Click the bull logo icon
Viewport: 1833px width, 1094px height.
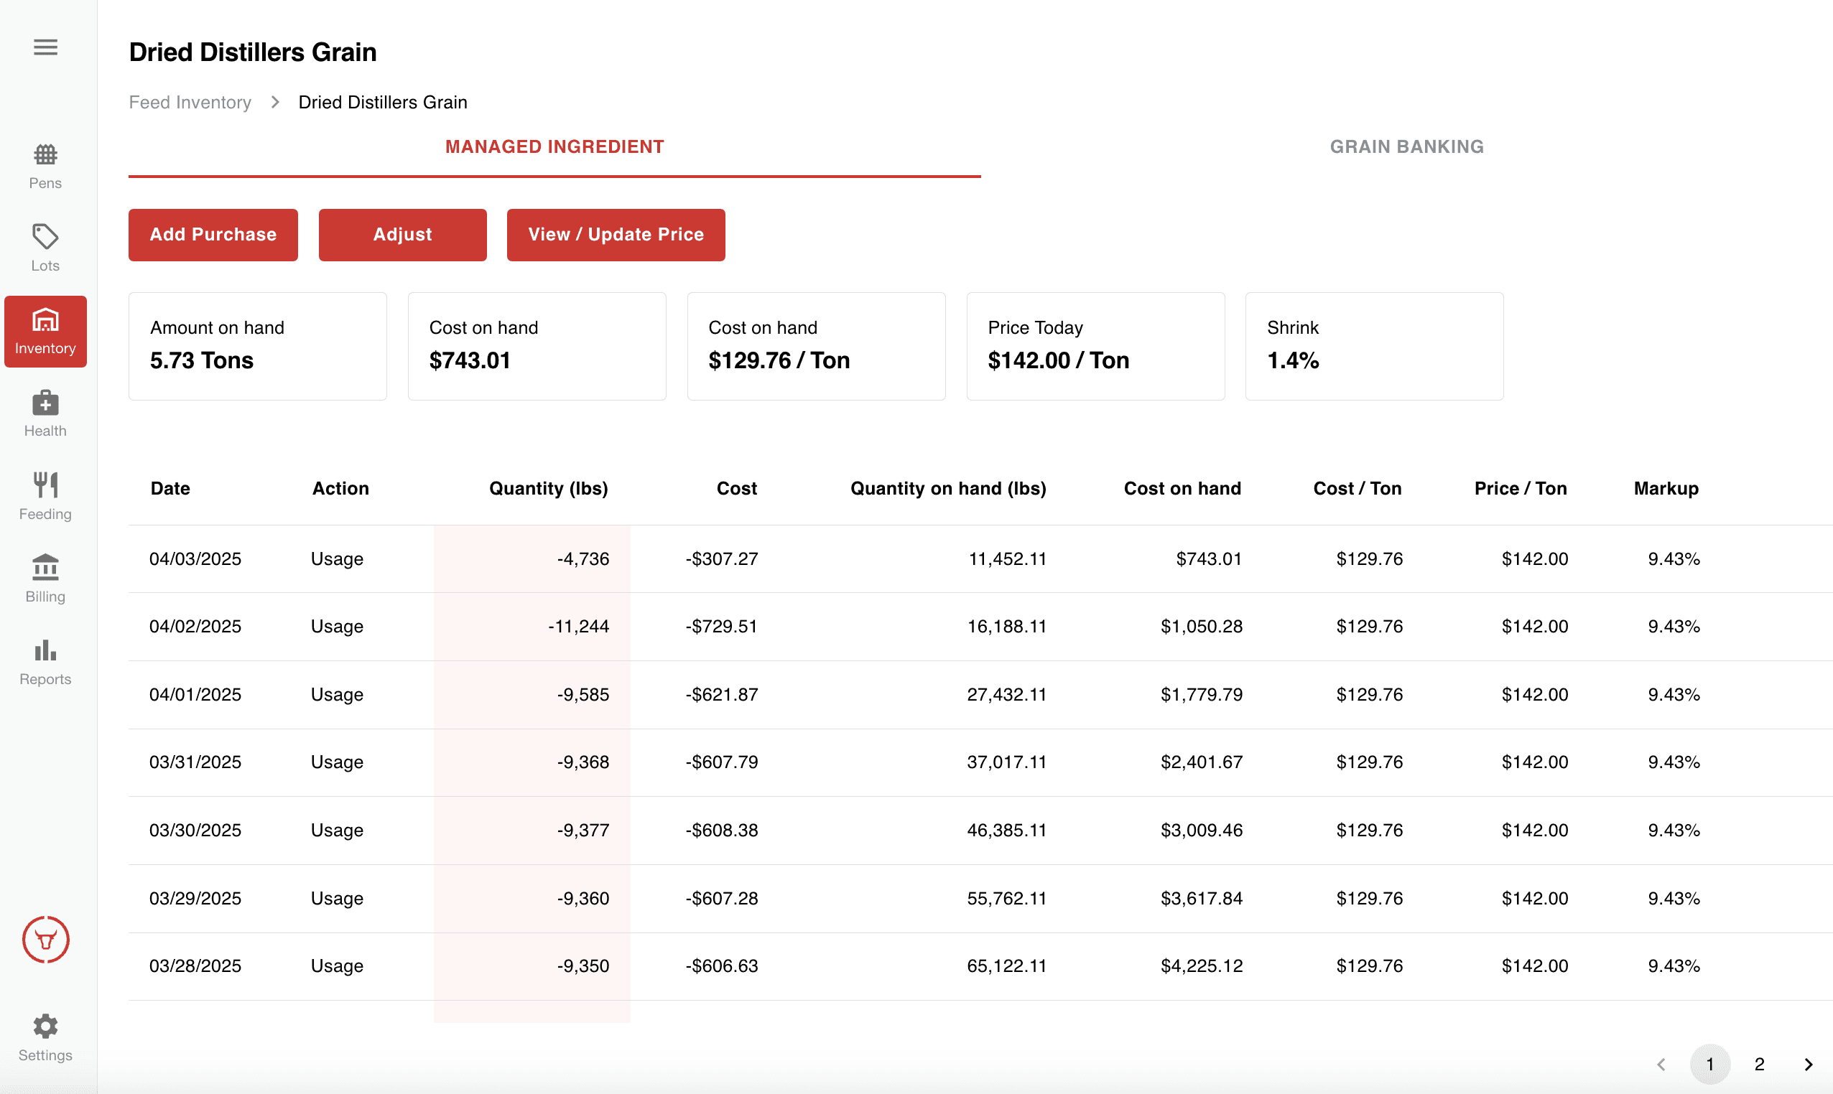45,939
